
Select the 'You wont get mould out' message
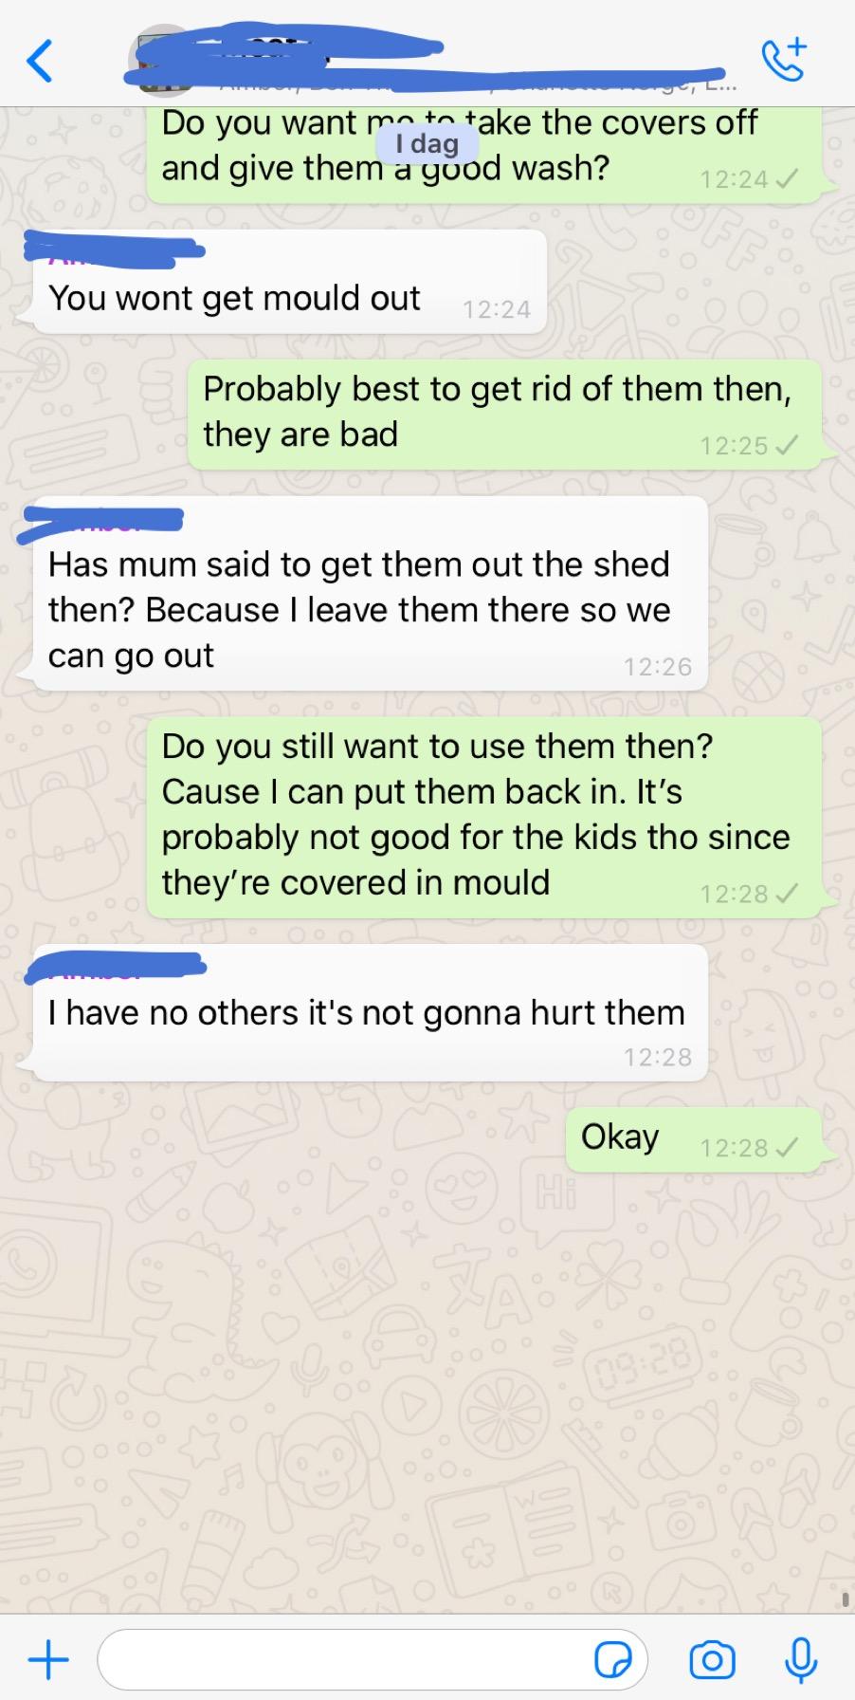(289, 282)
